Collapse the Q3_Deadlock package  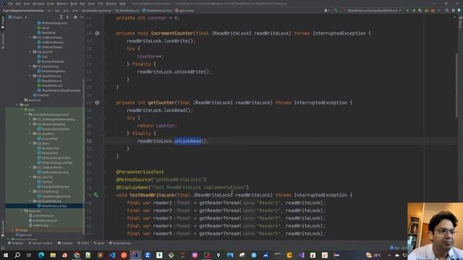point(30,134)
